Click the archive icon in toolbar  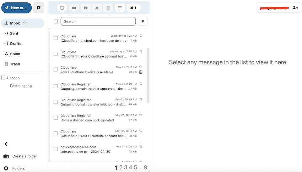click(85, 7)
